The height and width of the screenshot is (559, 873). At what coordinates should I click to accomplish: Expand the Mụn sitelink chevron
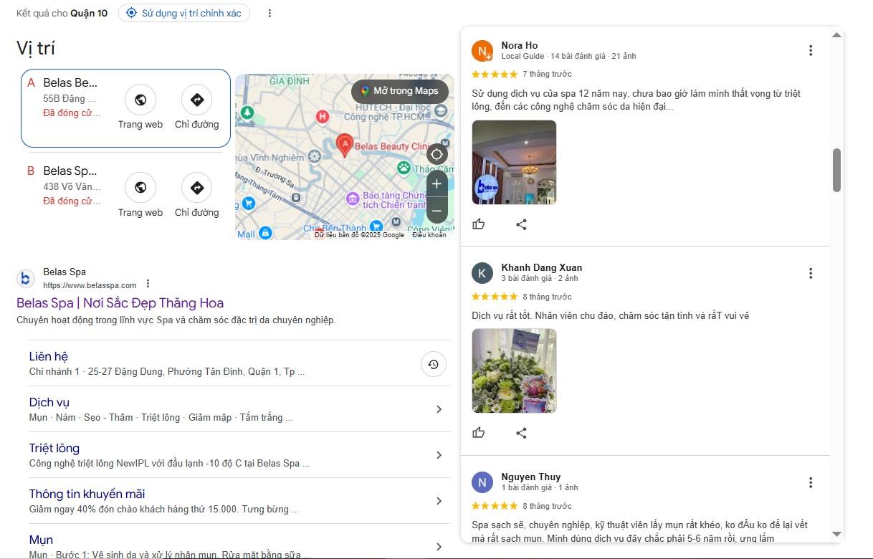tap(439, 547)
